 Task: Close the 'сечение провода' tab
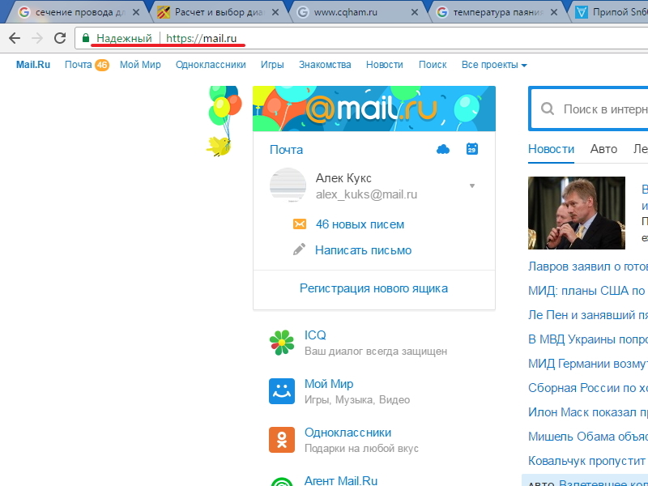135,12
